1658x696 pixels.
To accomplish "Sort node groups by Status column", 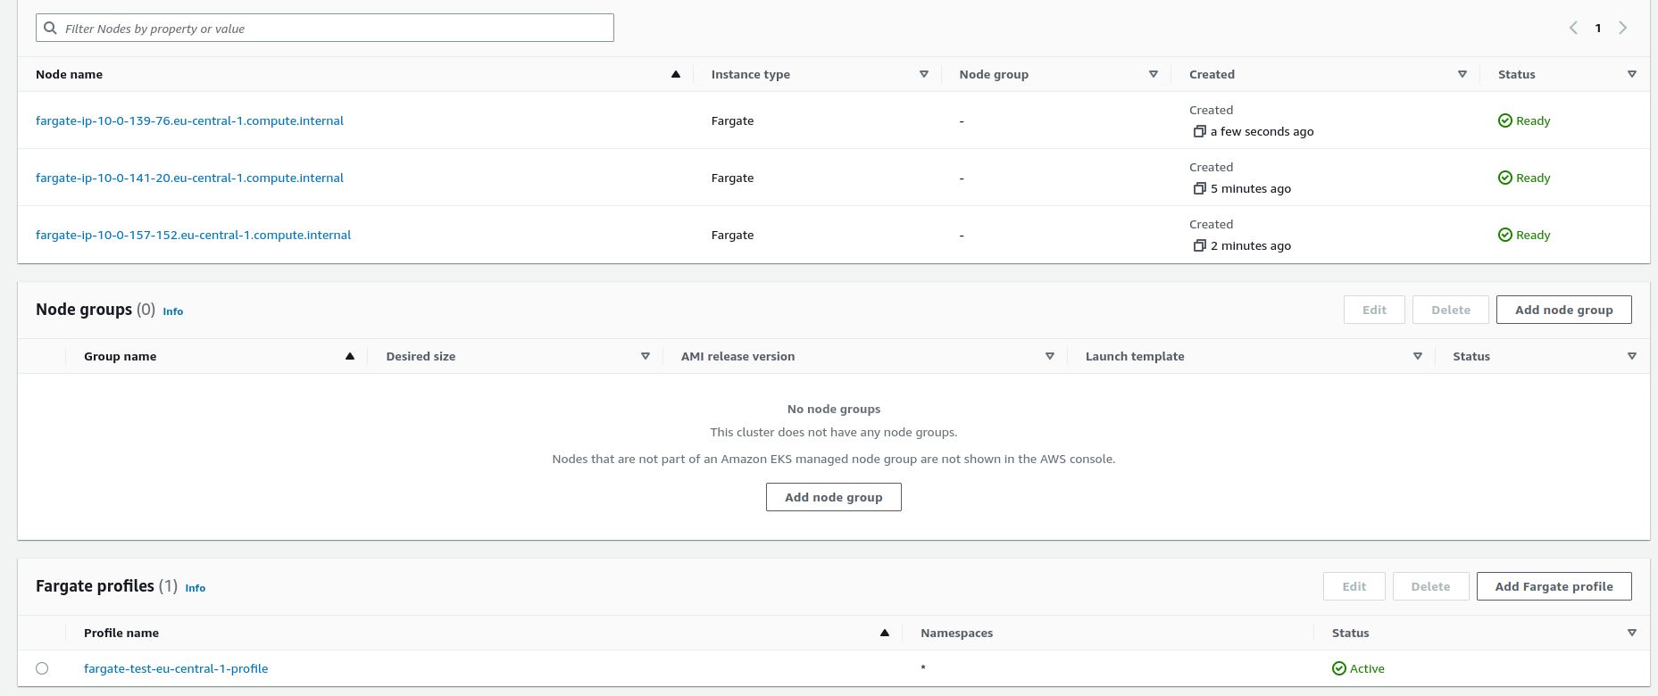I will point(1632,356).
